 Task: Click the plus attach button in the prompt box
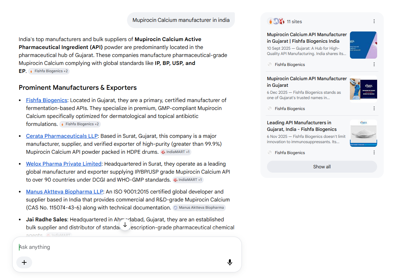pos(24,262)
